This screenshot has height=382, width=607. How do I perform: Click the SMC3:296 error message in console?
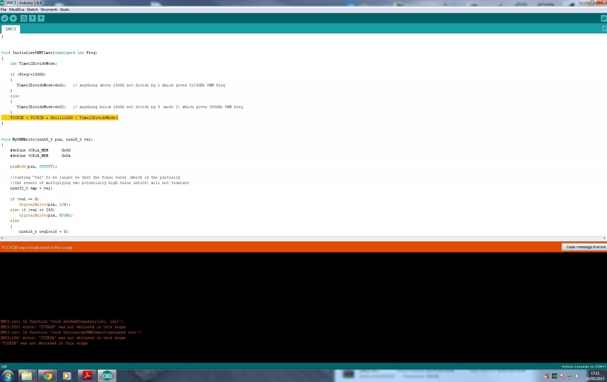63,338
